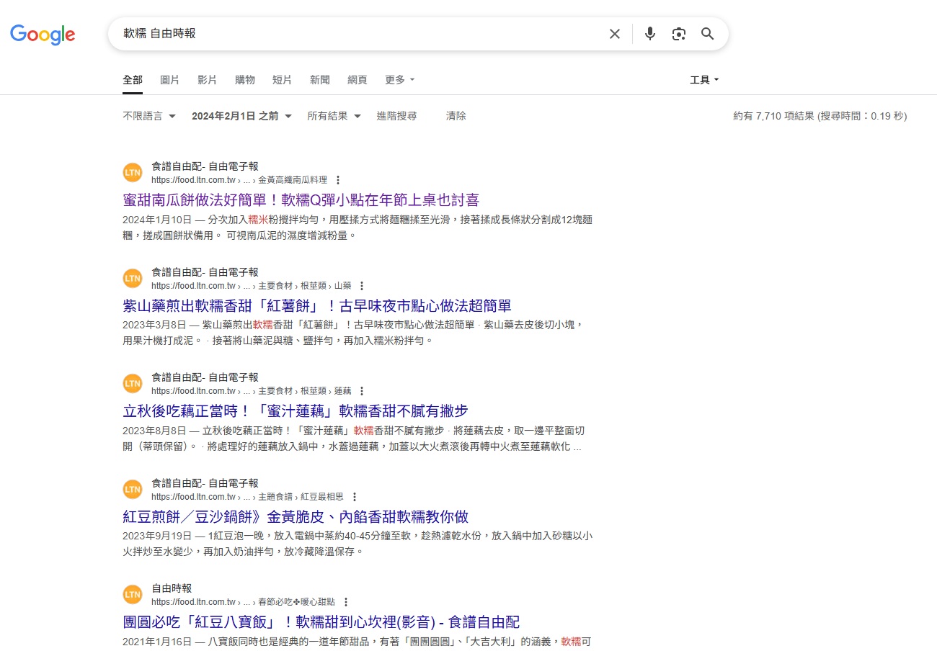Switch to the 購物 tab

[245, 80]
